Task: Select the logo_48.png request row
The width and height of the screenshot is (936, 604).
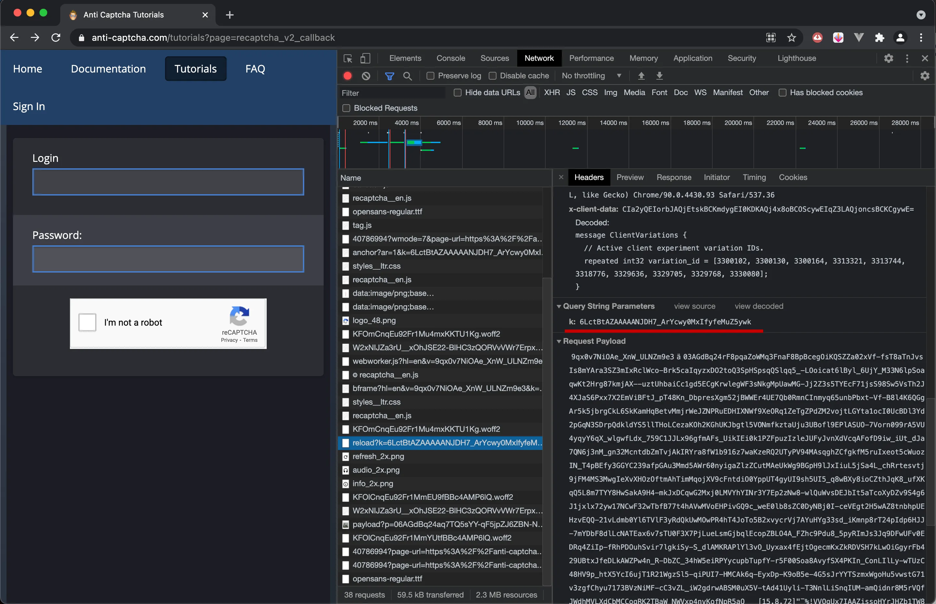Action: point(440,321)
